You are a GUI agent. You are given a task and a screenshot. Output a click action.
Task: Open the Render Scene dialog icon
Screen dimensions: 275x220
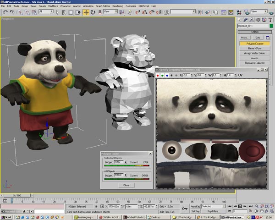pyautogui.click(x=247, y=12)
